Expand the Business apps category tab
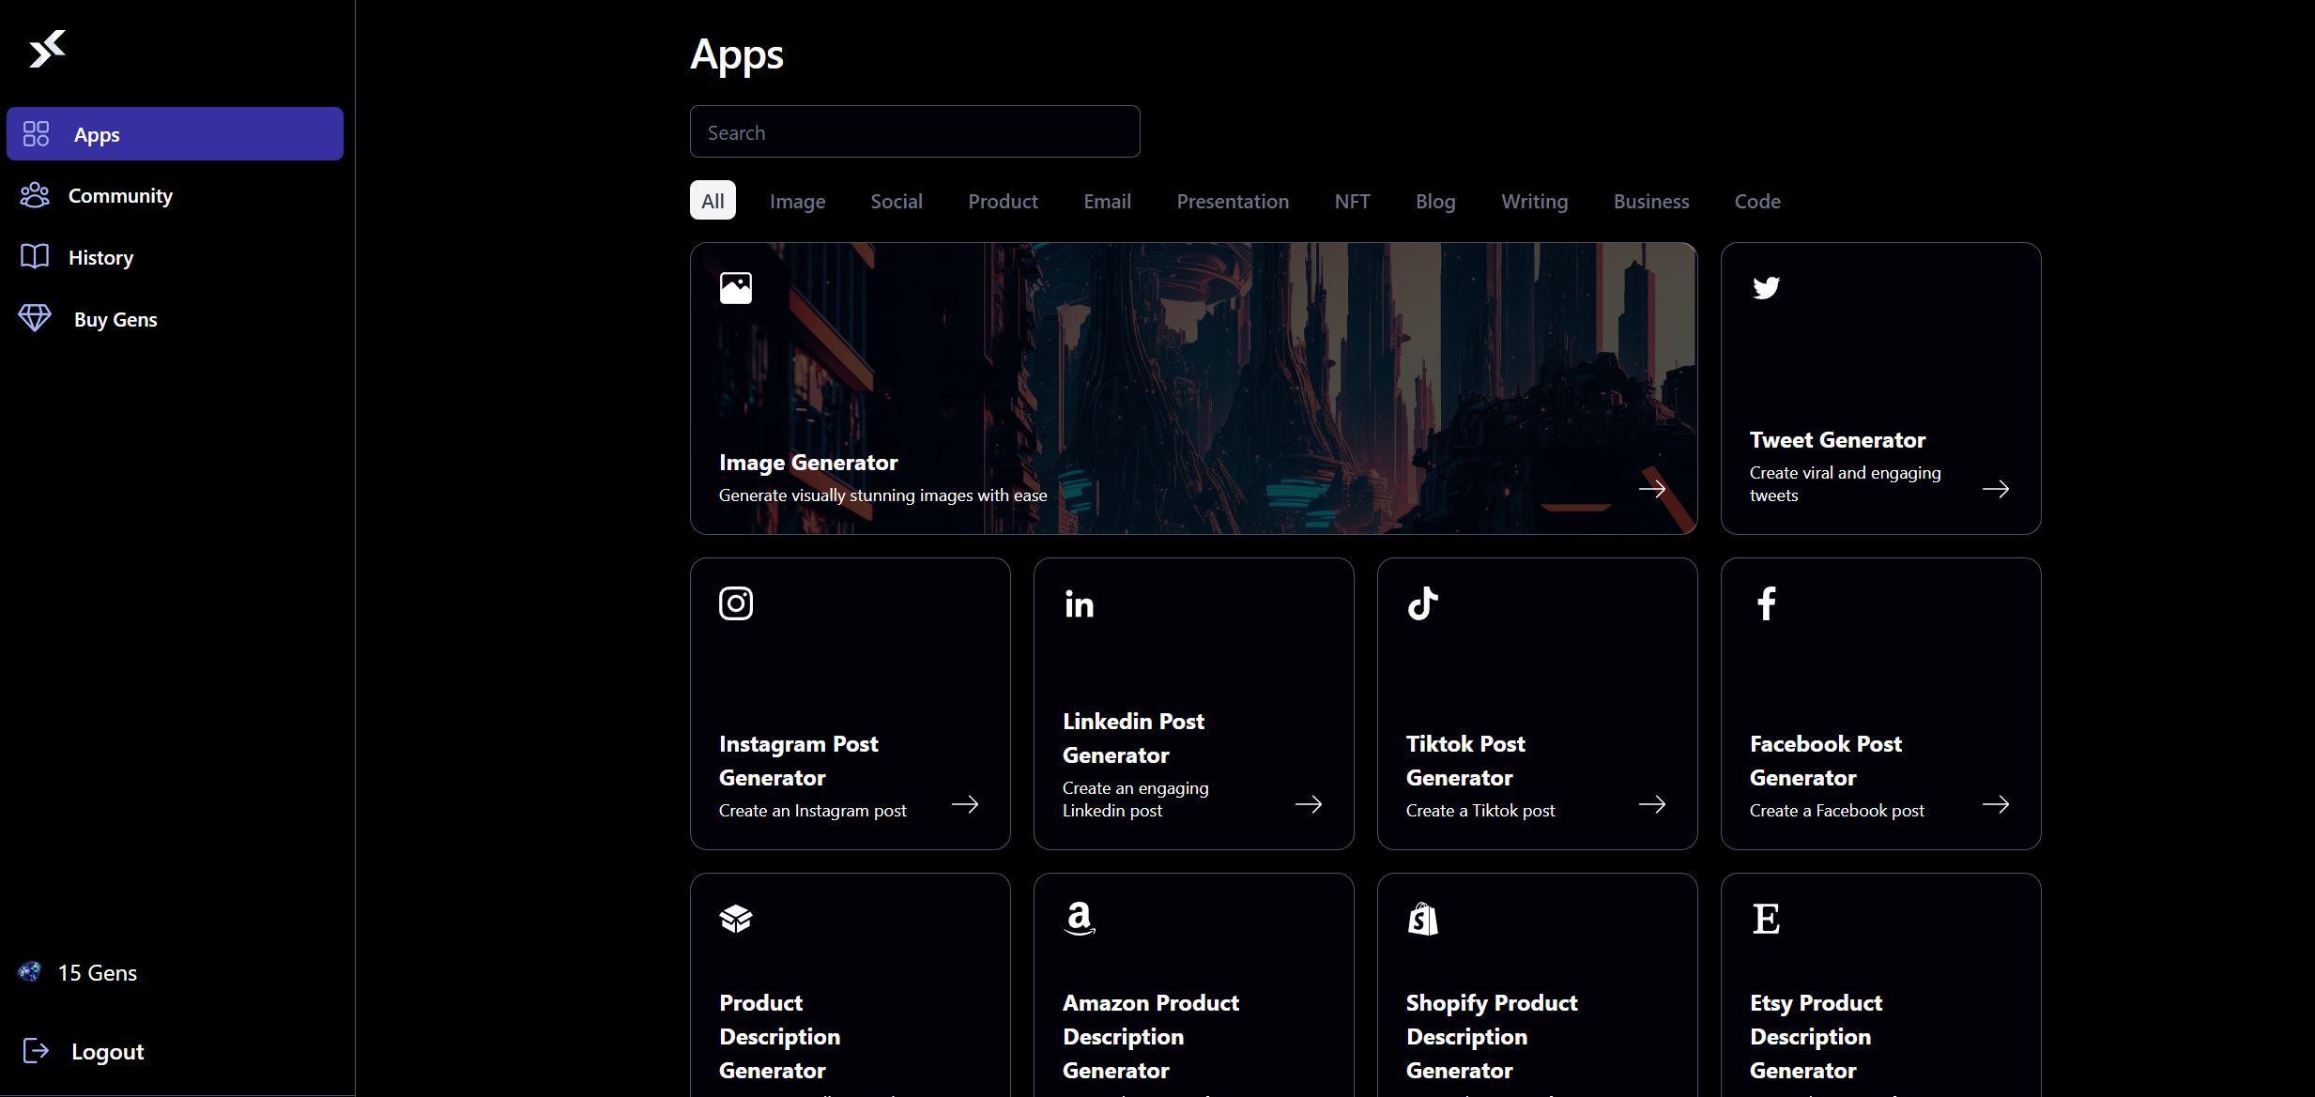 pos(1650,199)
